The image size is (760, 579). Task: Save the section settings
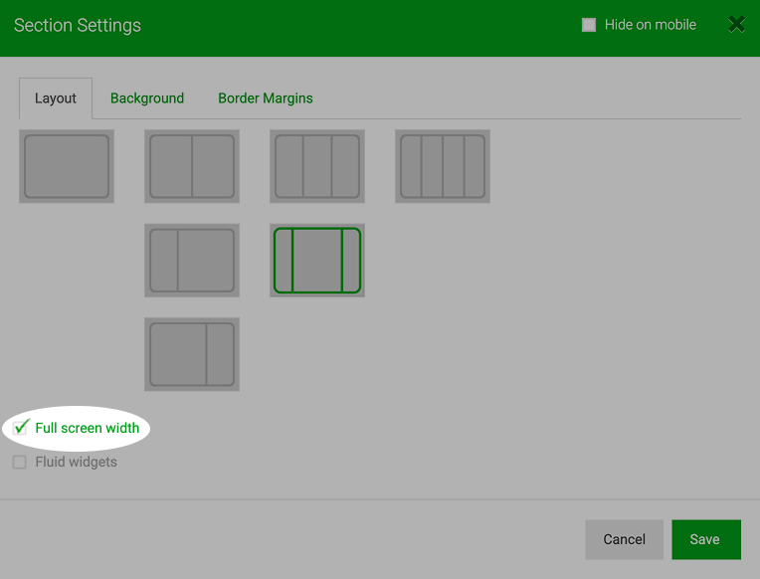pyautogui.click(x=706, y=539)
